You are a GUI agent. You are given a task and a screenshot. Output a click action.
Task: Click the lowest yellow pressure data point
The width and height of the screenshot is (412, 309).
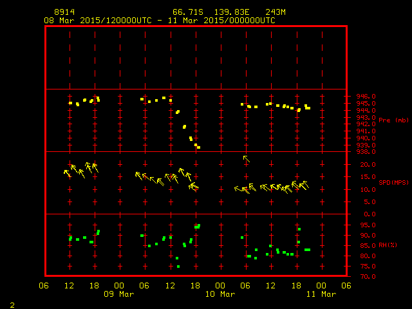(x=198, y=147)
